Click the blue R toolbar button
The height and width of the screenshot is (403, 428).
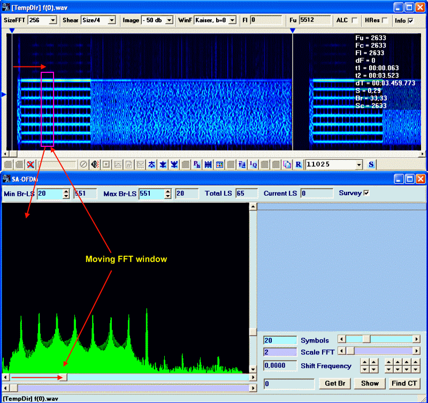(298, 165)
